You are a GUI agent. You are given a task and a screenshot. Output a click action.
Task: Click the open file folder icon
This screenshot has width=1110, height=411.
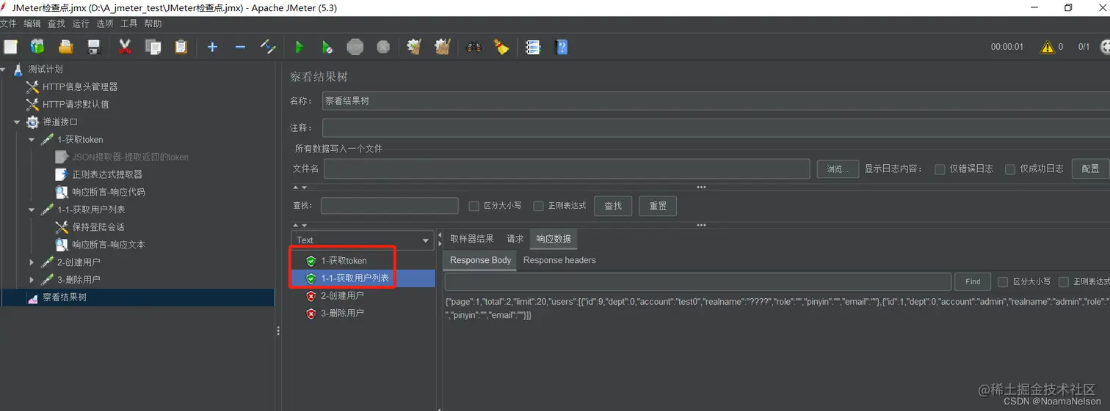65,47
